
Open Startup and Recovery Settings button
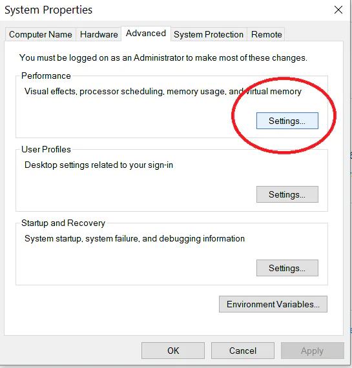click(x=287, y=268)
